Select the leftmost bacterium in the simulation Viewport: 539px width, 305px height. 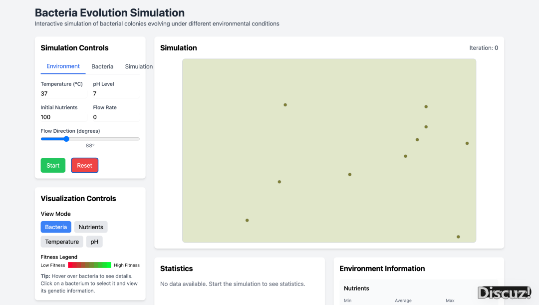(x=247, y=220)
